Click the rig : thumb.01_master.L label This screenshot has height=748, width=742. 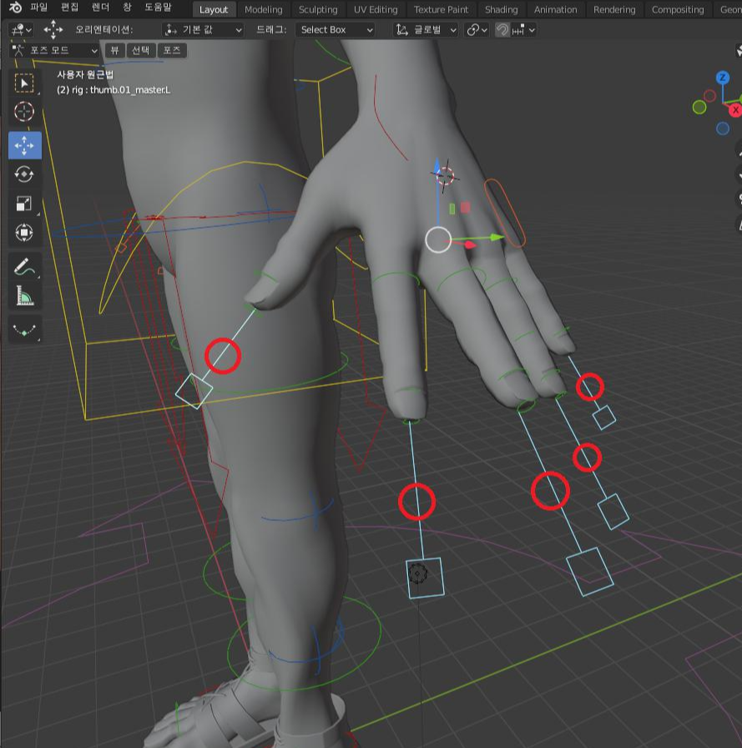pos(114,89)
